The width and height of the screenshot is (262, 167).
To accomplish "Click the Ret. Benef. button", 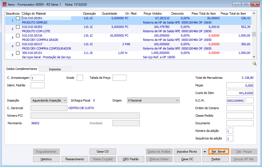I will pos(218,152).
